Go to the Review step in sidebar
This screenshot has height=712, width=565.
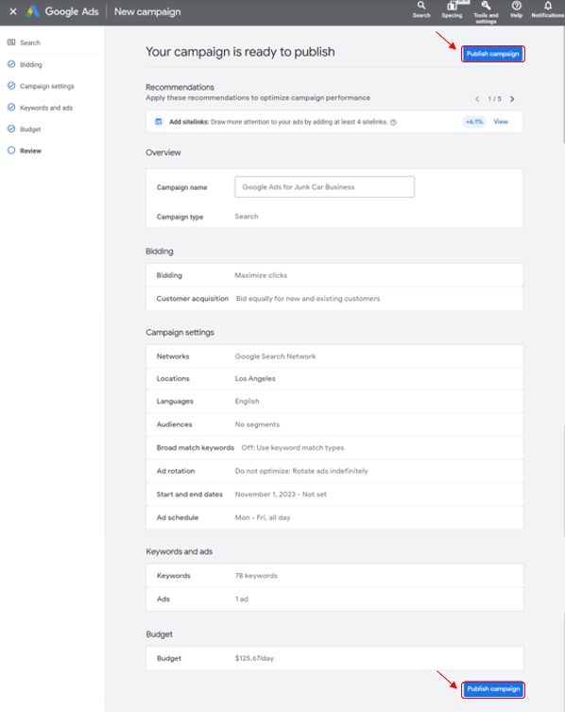point(30,150)
